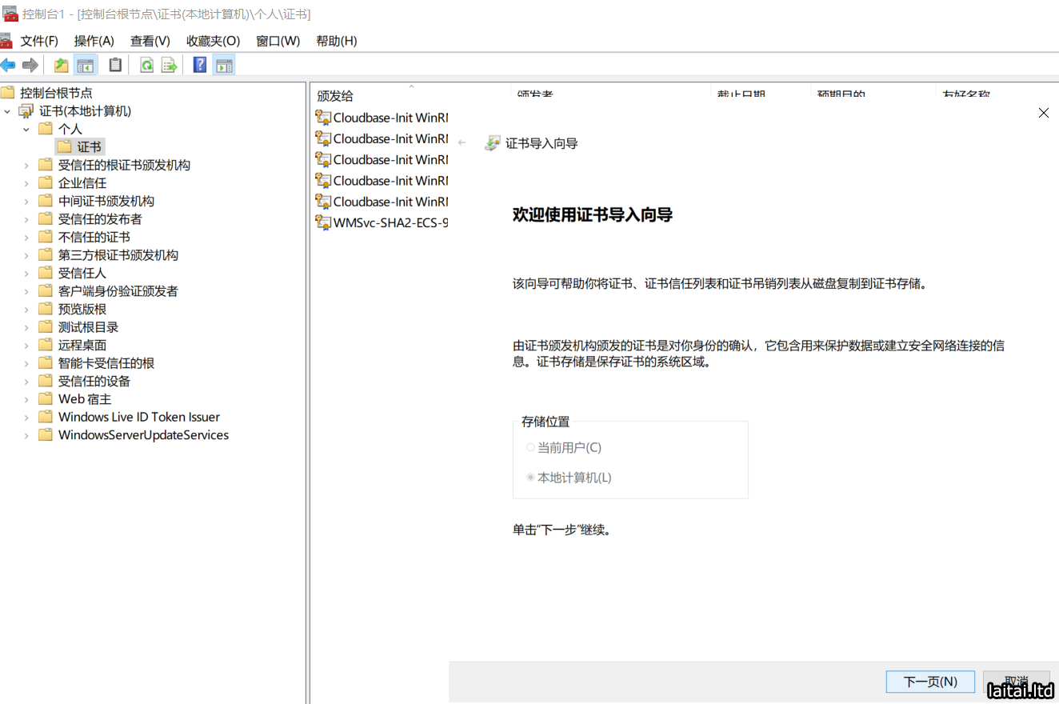Select the 当前用户(C) radio button
Image resolution: width=1059 pixels, height=704 pixels.
tap(530, 447)
